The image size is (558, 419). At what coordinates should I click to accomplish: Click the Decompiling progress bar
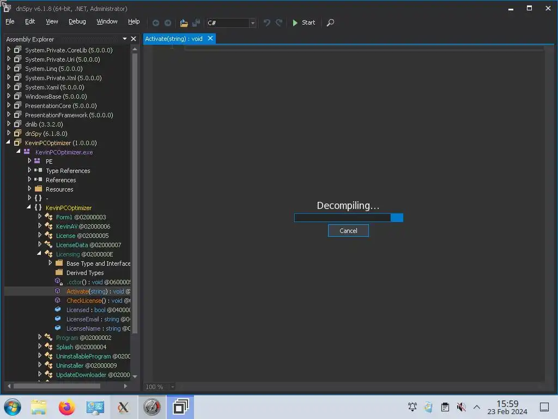coord(348,217)
